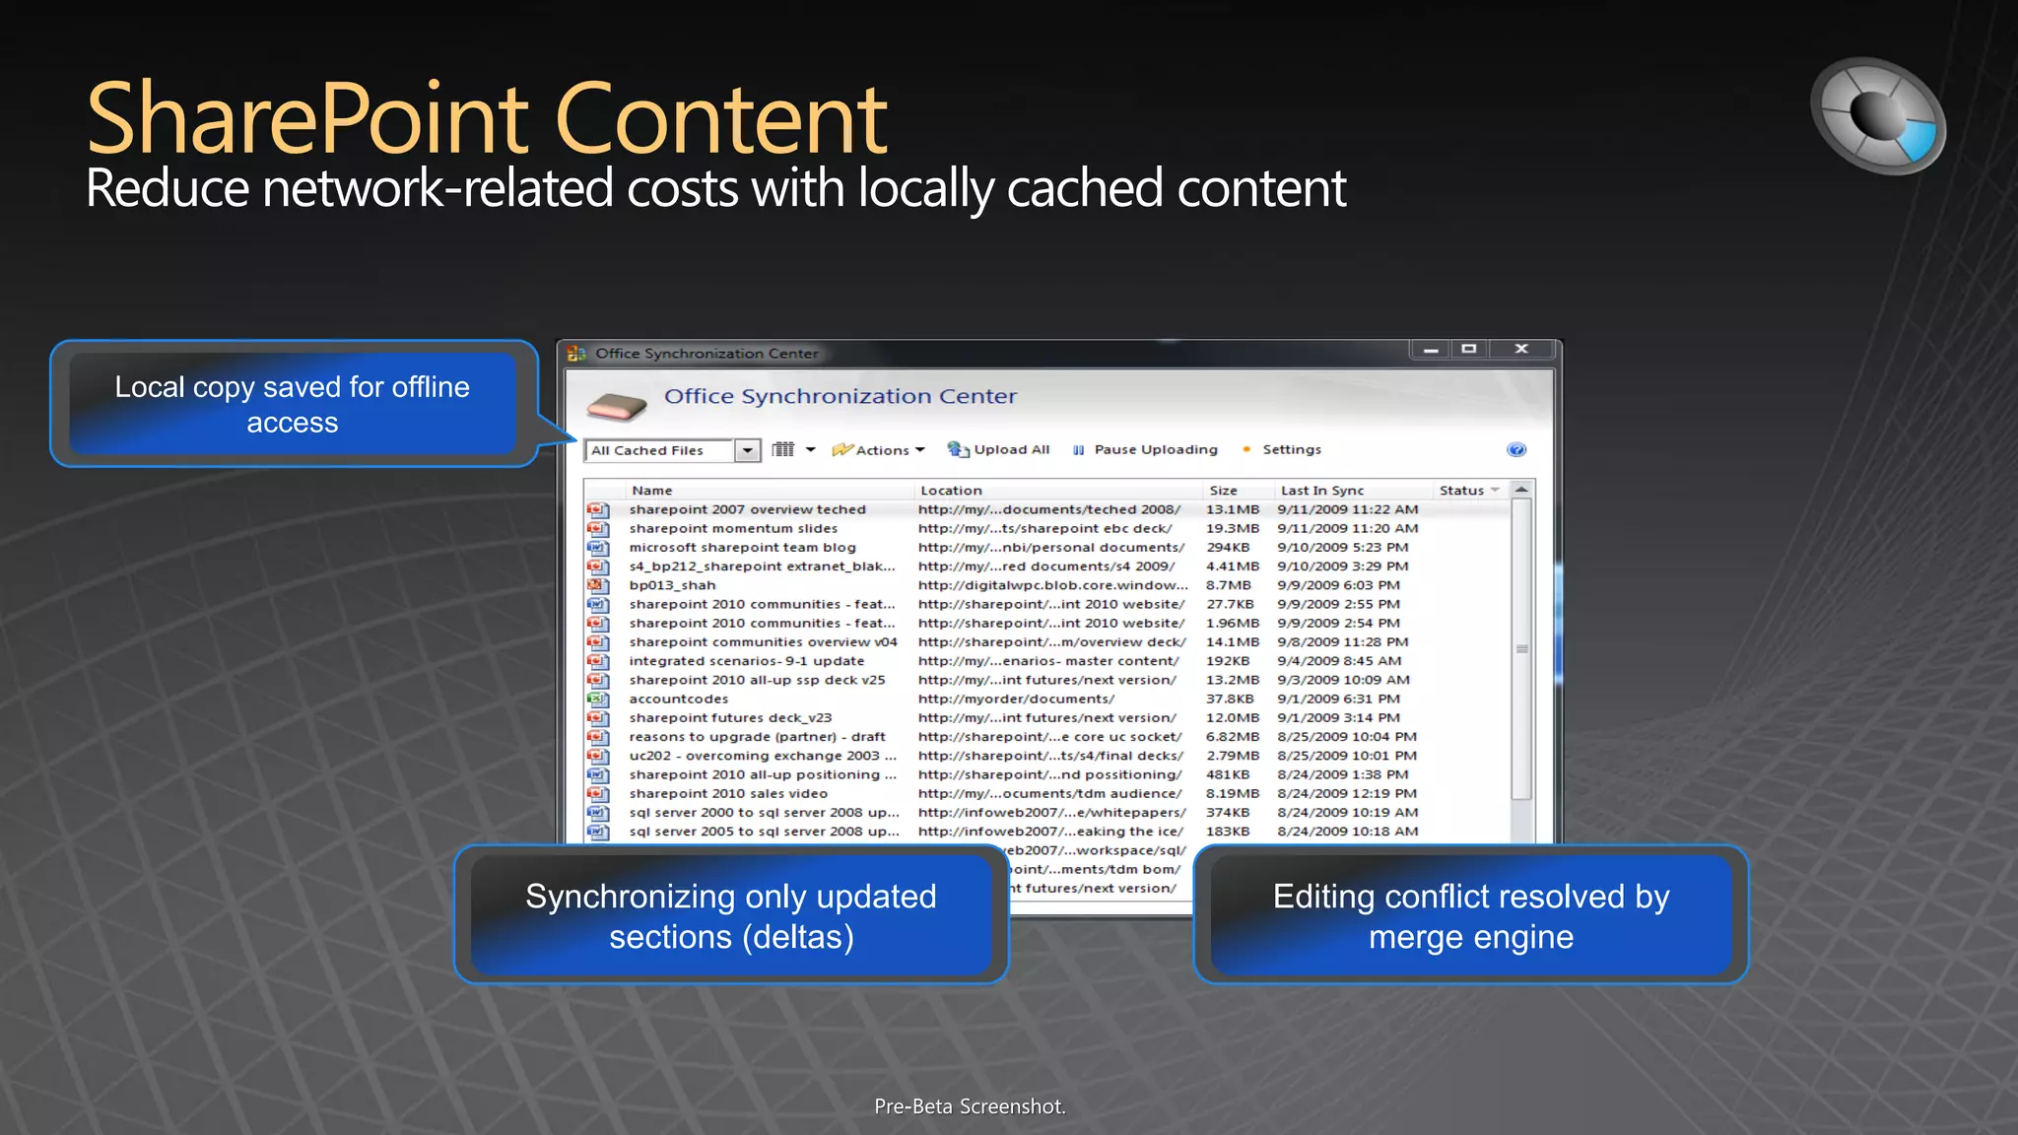
Task: Minimize the Office Synchronization Center window
Action: (x=1431, y=349)
